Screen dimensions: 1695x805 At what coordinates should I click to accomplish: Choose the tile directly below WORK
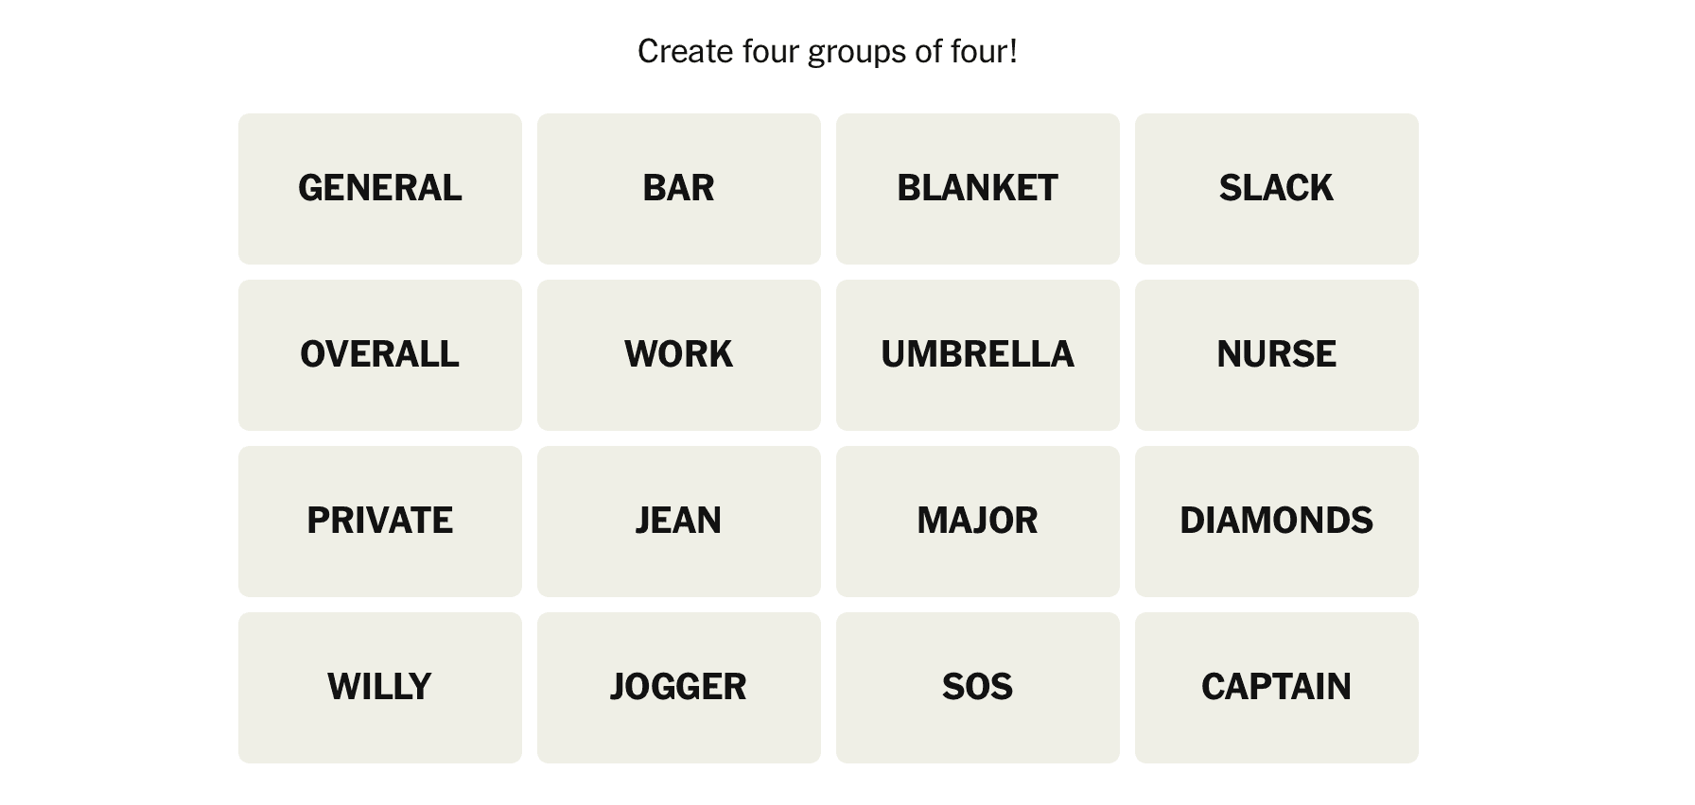tap(678, 521)
